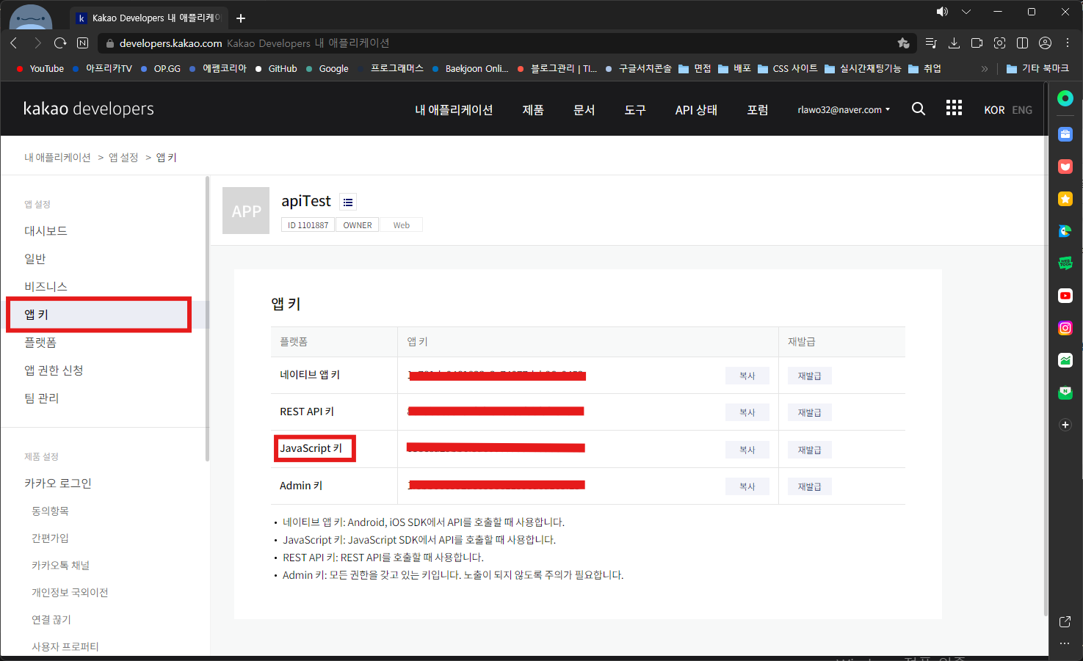The image size is (1083, 661).
Task: Expand the bookmarks overflow chevron
Action: 985,69
